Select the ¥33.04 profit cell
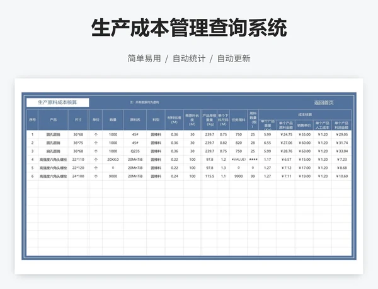 click(341, 151)
